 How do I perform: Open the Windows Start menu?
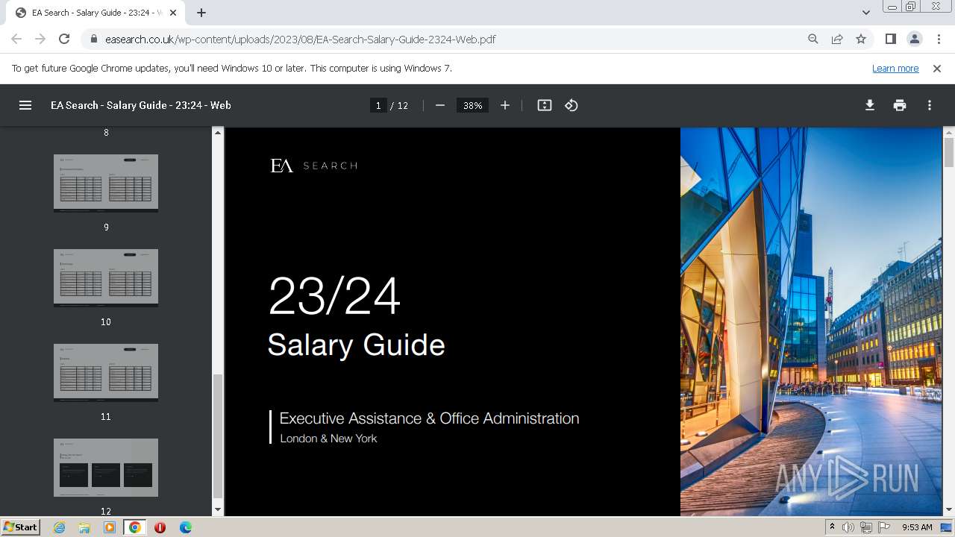tap(21, 527)
